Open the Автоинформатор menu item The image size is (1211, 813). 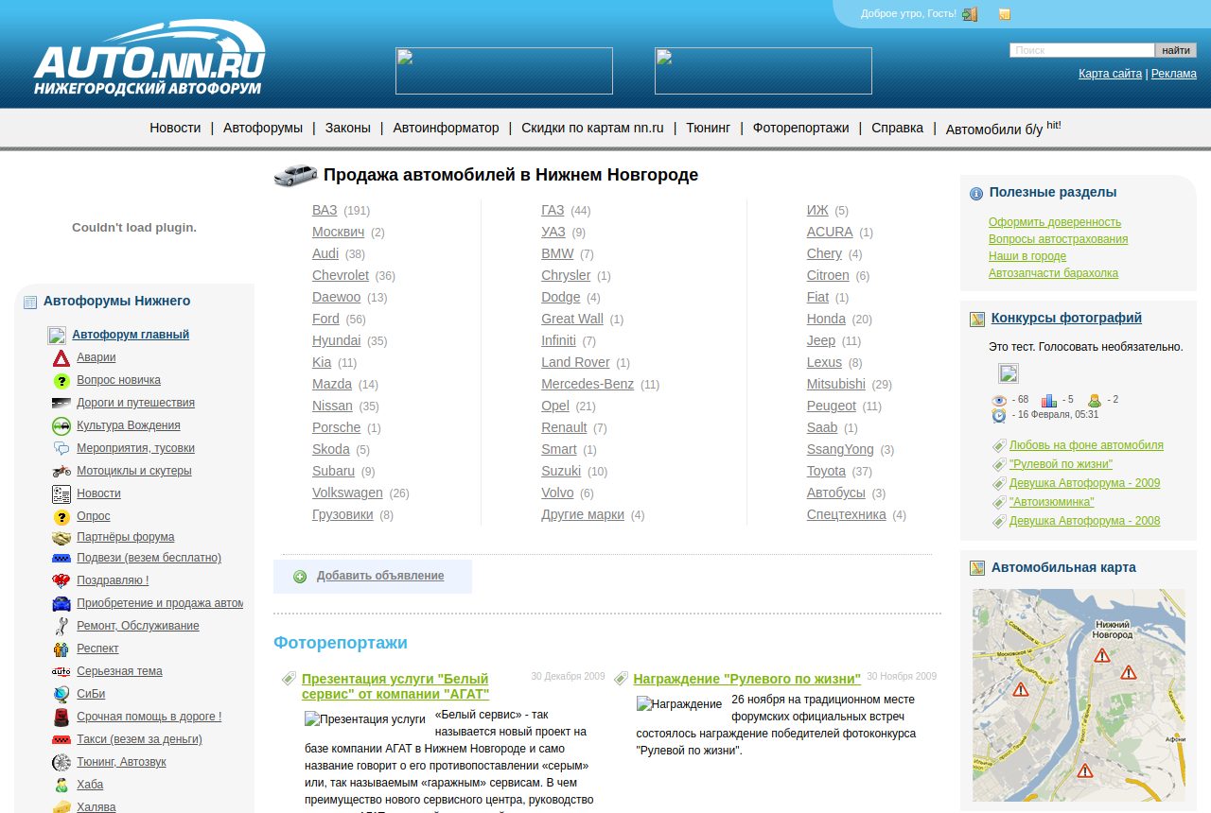[446, 128]
